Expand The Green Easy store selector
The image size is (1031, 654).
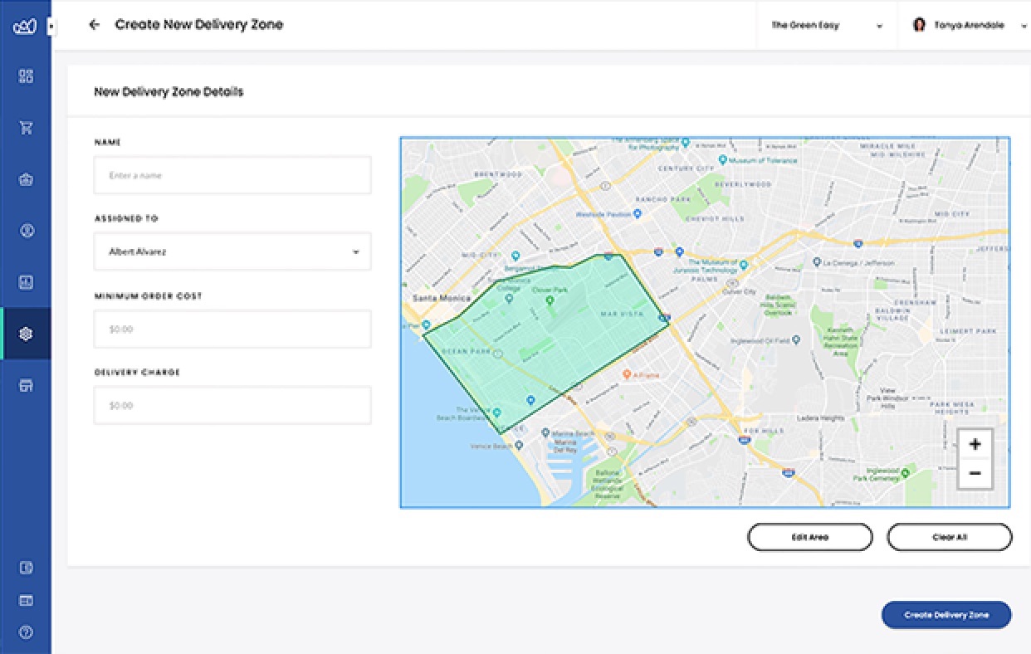tap(826, 26)
